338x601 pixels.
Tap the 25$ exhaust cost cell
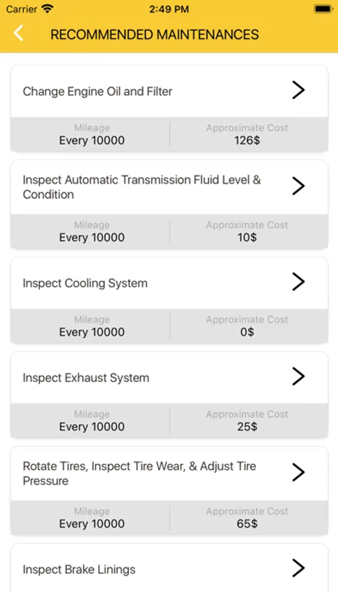click(x=247, y=427)
